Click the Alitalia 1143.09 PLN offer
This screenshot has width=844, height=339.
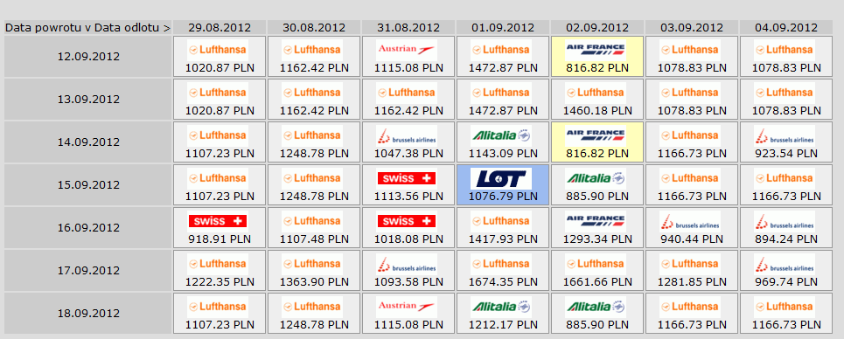(503, 142)
